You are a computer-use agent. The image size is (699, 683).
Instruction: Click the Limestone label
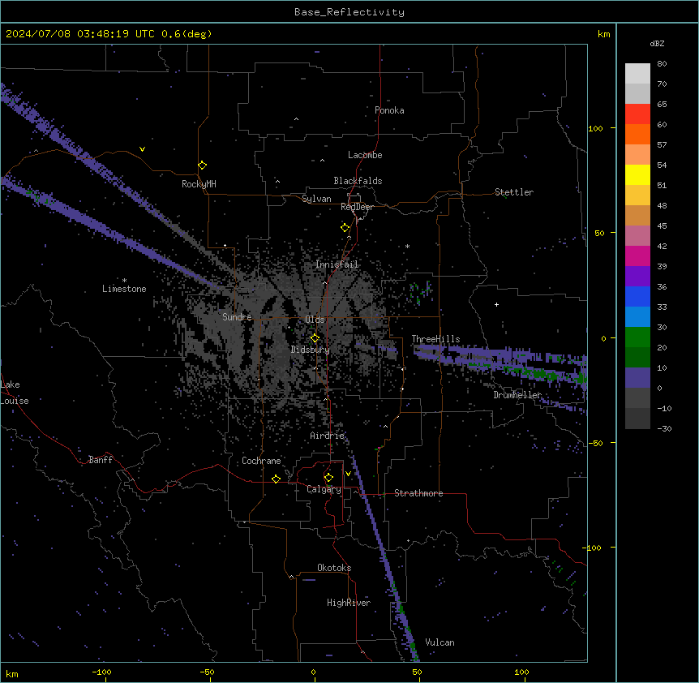tap(124, 289)
